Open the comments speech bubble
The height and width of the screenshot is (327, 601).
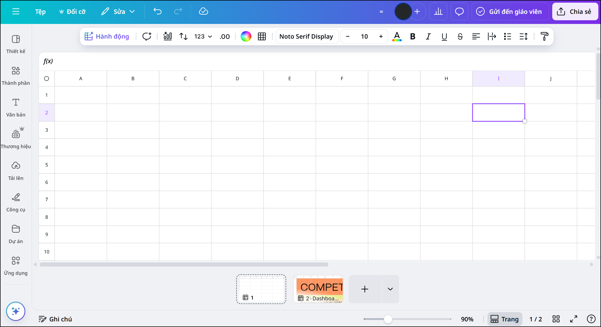click(459, 11)
